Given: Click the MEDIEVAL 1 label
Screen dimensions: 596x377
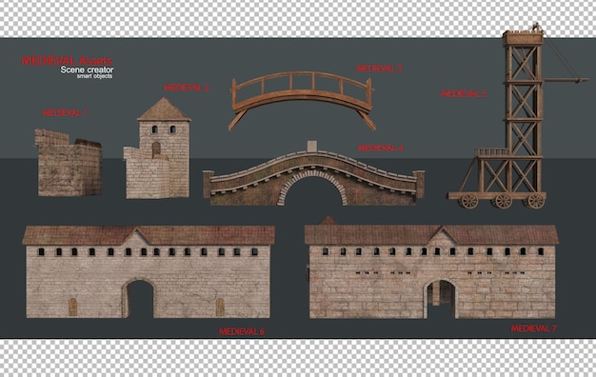Looking at the screenshot, I should [65, 112].
